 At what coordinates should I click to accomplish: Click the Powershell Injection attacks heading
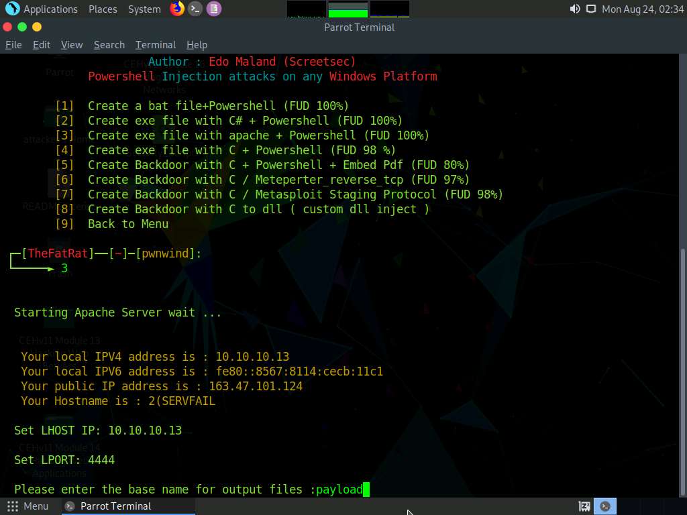[x=262, y=76]
